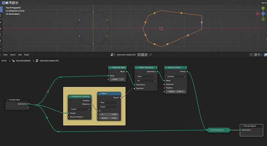Open the Node menu in node editor
This screenshot has height=146, width=267.
point(26,55)
